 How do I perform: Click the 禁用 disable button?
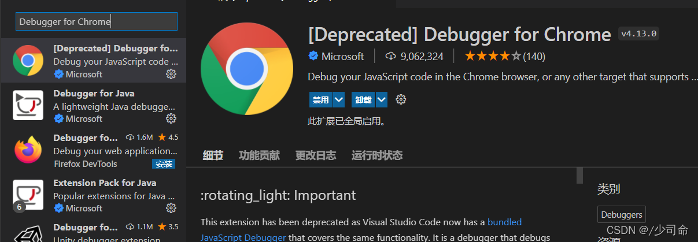pyautogui.click(x=321, y=99)
